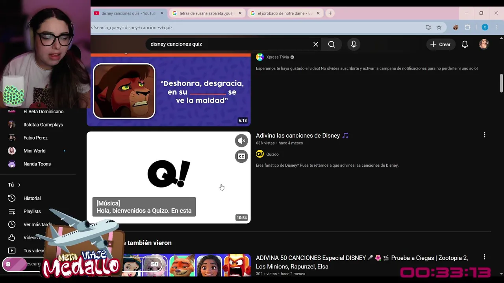This screenshot has width=504, height=283.
Task: Open the Quizdo channel avatar
Action: [x=260, y=154]
